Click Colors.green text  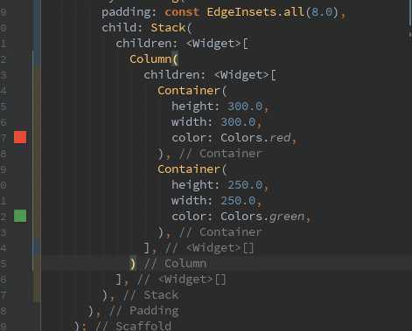(262, 217)
